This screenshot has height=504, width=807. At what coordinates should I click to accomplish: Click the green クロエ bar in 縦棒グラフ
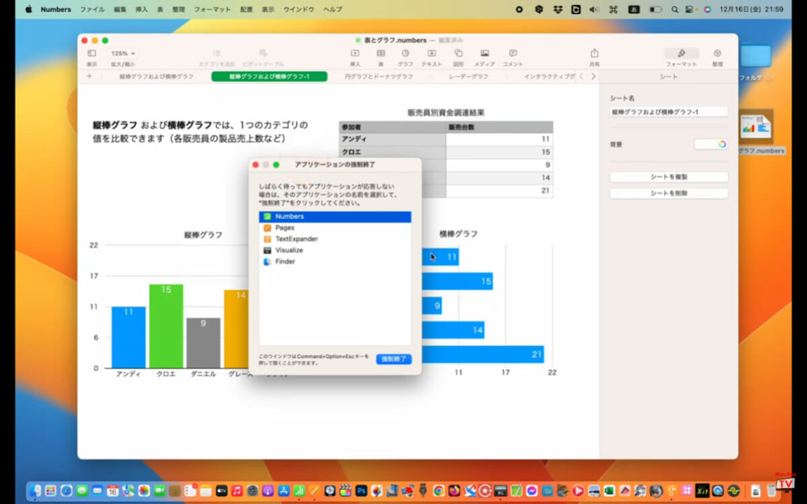point(166,326)
